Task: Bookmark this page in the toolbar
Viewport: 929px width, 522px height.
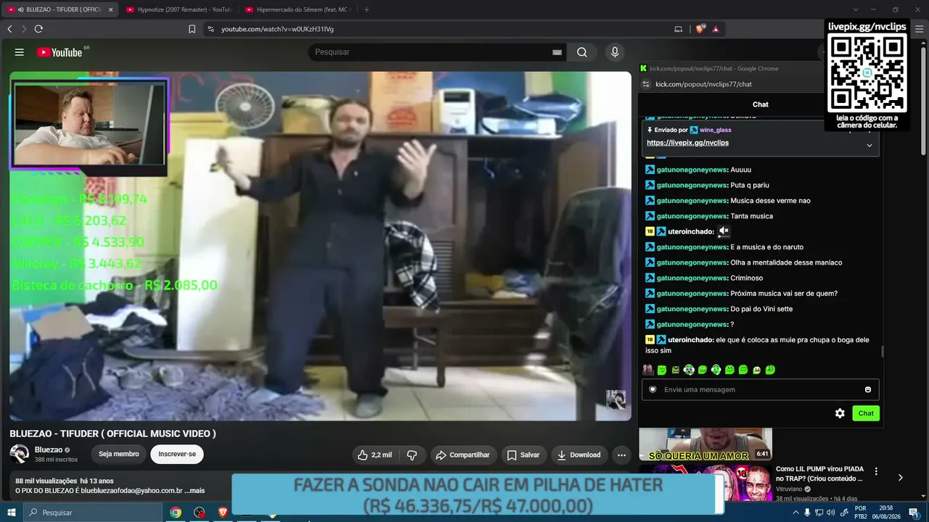Action: [192, 29]
